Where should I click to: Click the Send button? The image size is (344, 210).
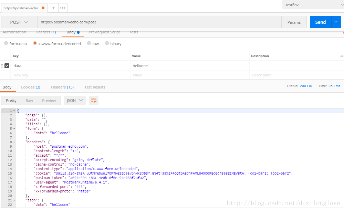coord(320,22)
